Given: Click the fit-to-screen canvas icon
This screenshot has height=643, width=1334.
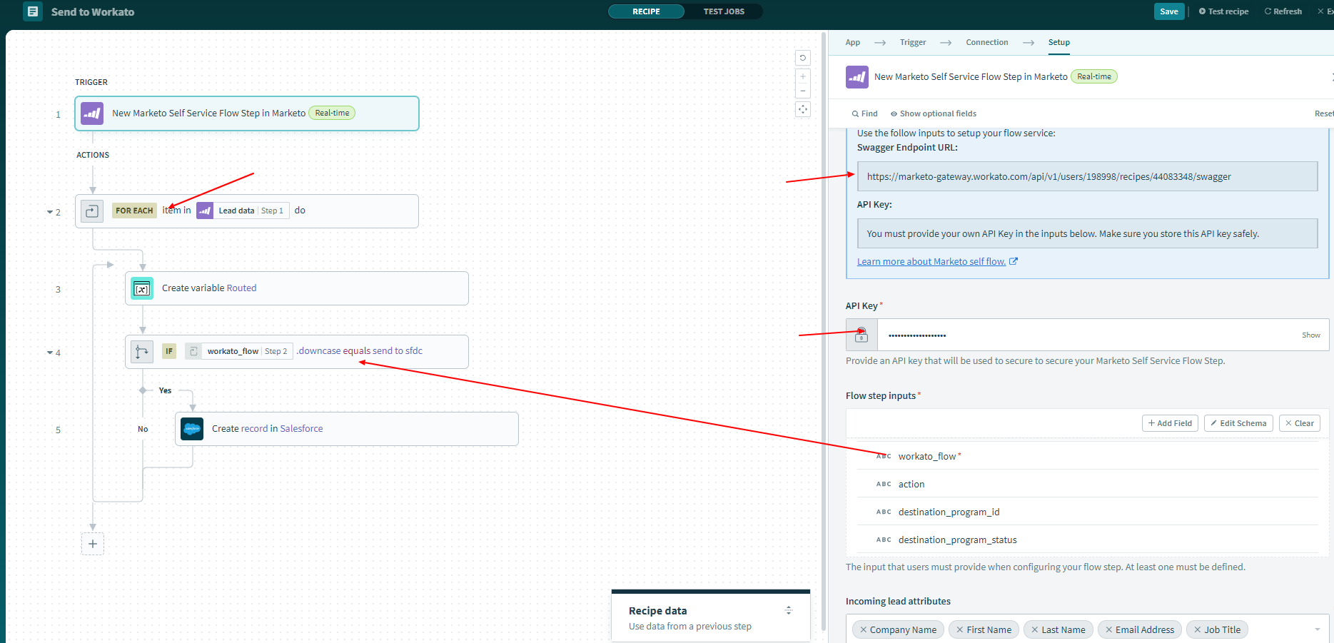Looking at the screenshot, I should 803,109.
